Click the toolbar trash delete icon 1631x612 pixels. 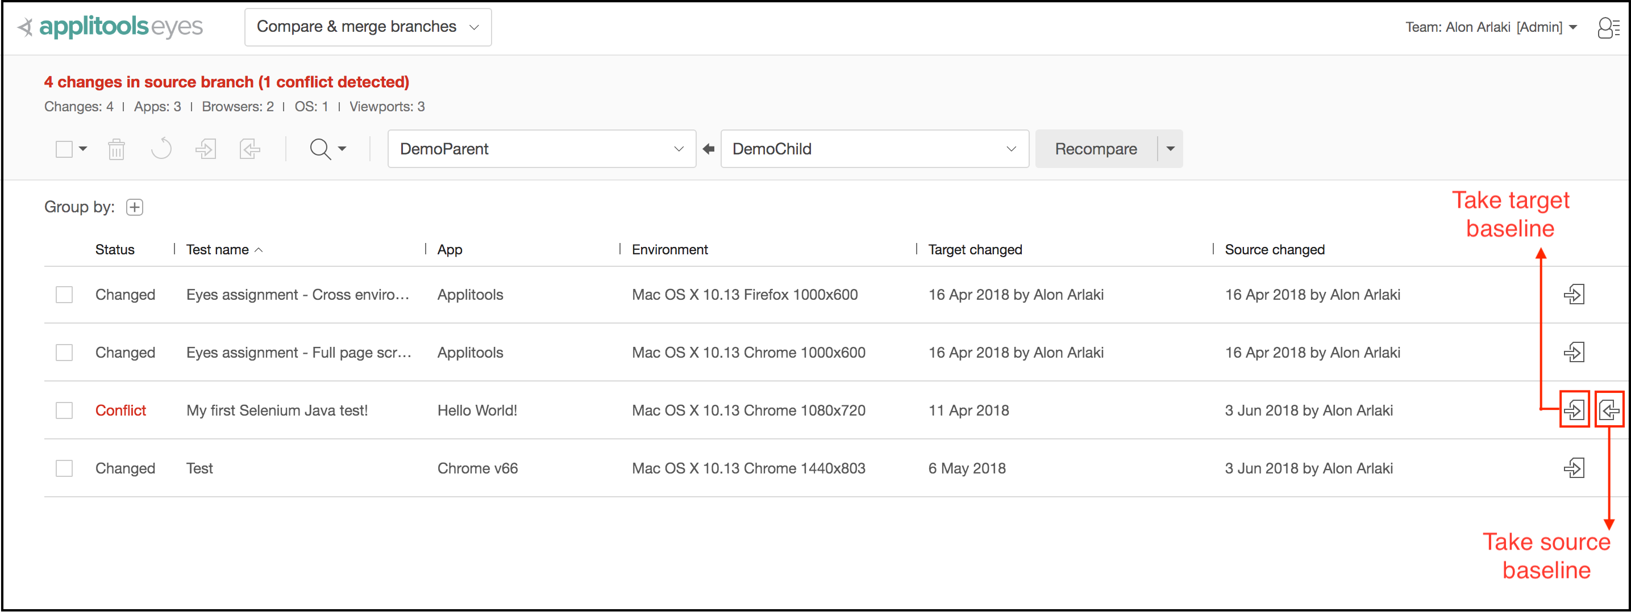[116, 149]
